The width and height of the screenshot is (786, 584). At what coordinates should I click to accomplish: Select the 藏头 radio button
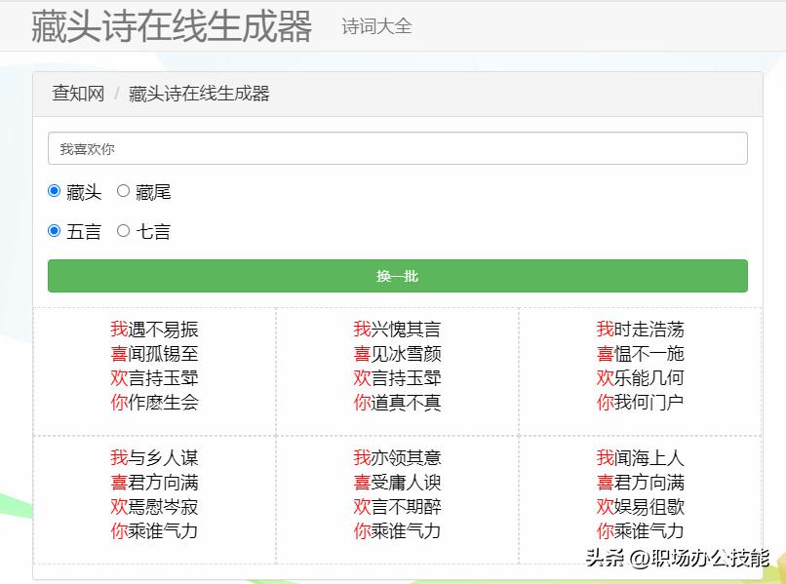point(55,191)
